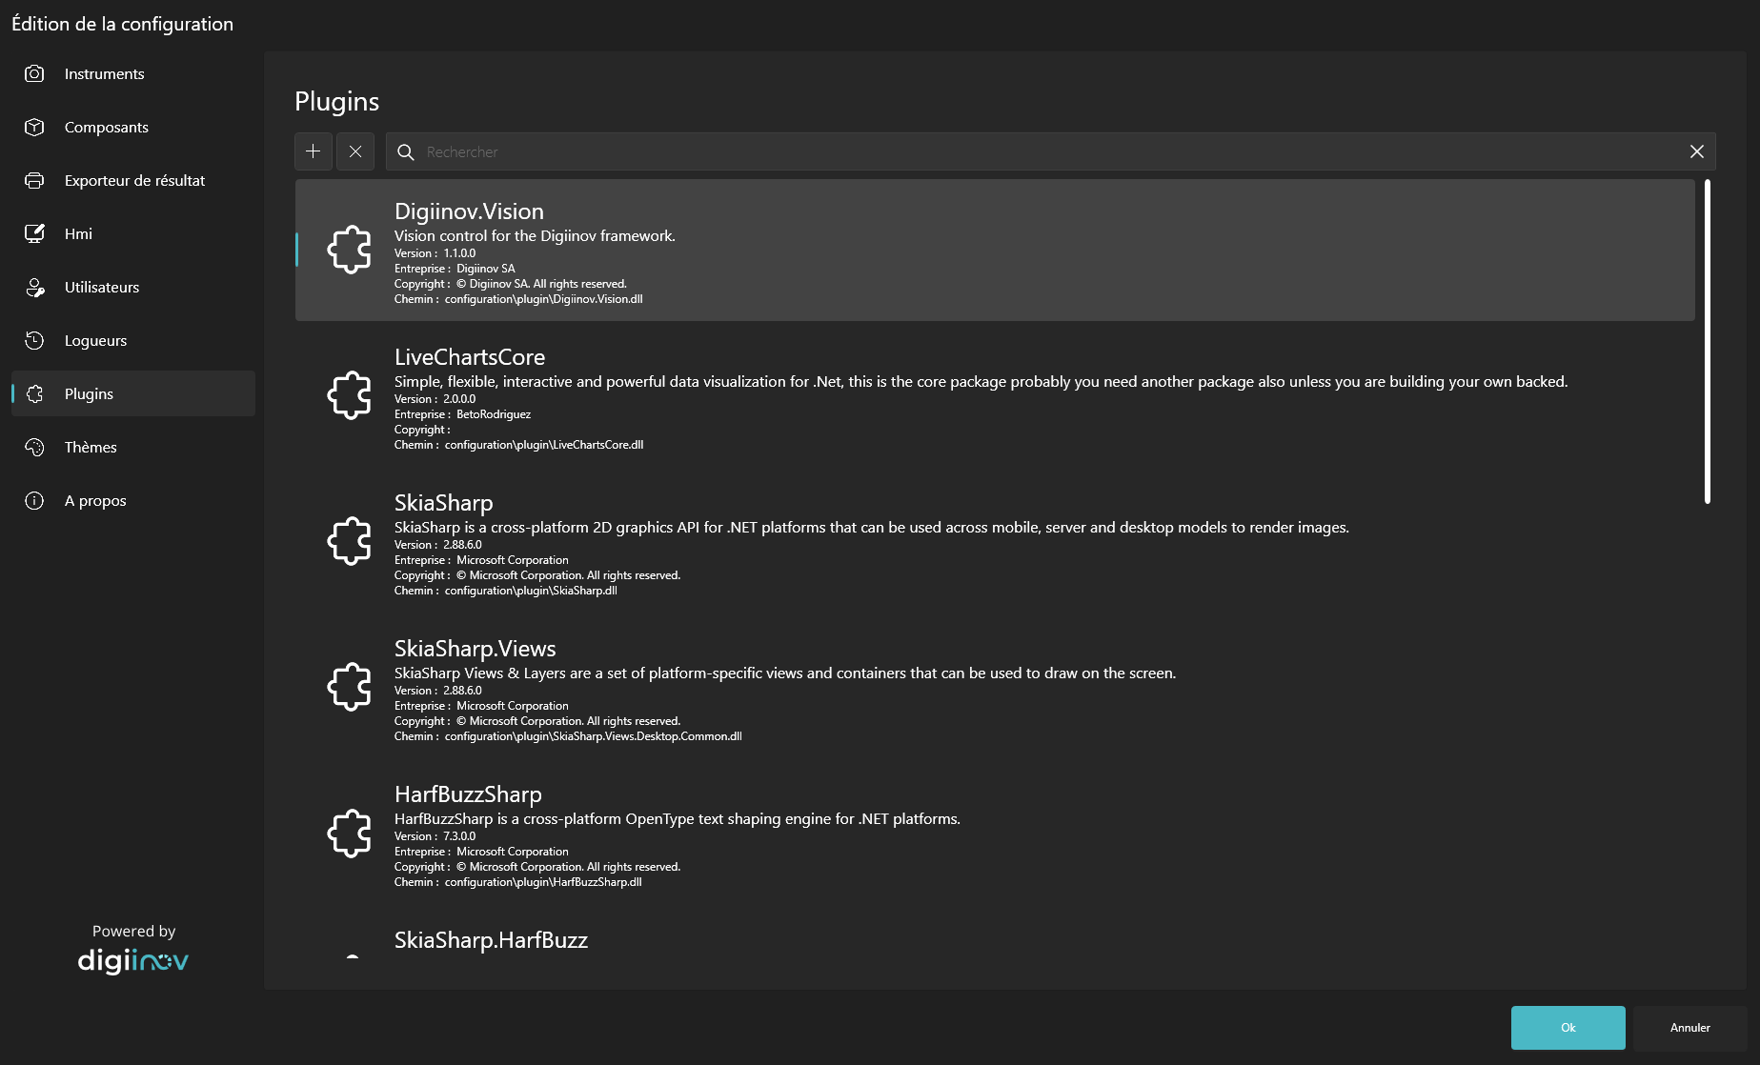Click the add plugin plus icon

tap(313, 151)
